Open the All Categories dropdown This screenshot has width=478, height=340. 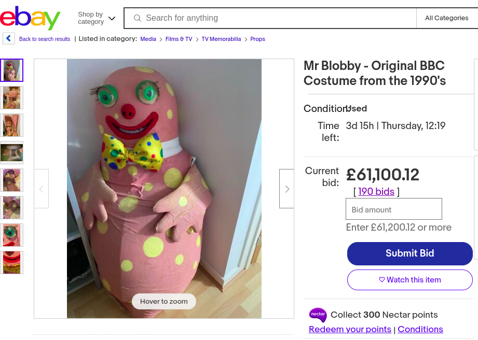446,18
